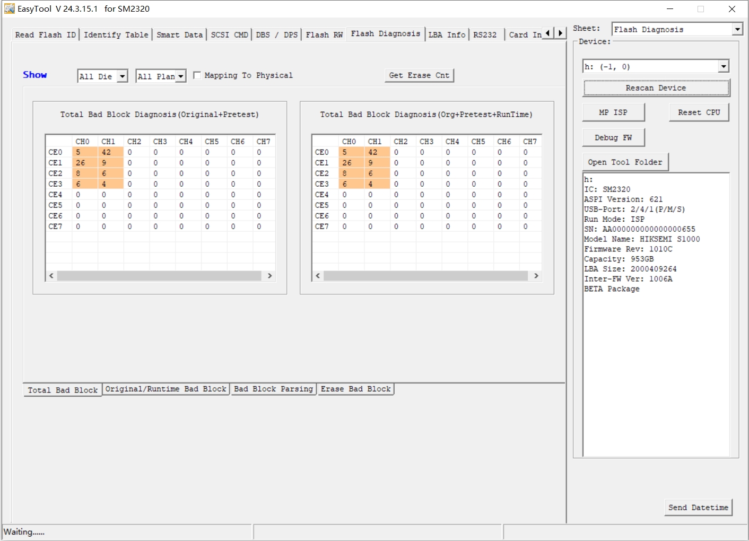Click Model Name: HIKSEMI S1000 line
Image resolution: width=749 pixels, height=541 pixels.
click(x=642, y=239)
